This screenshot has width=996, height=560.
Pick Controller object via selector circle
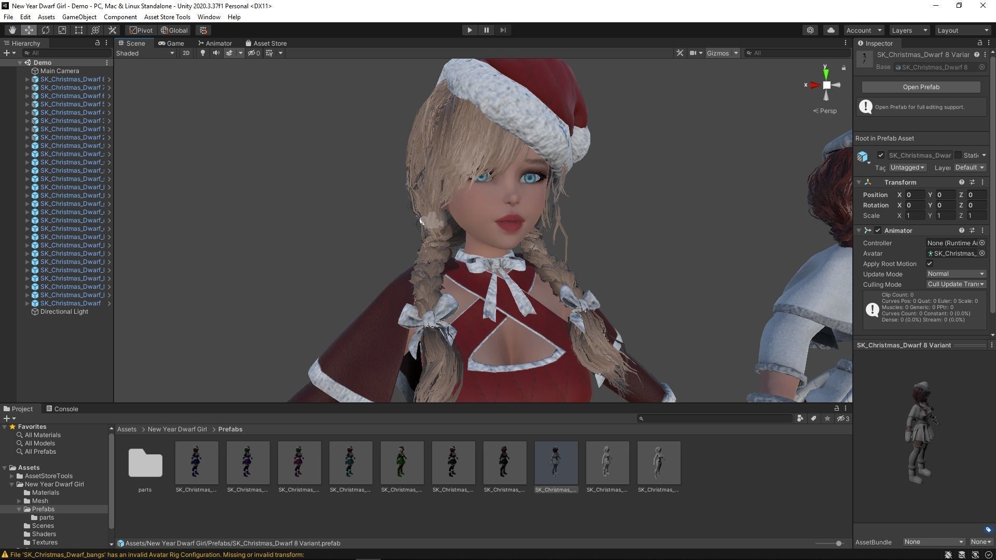(981, 243)
